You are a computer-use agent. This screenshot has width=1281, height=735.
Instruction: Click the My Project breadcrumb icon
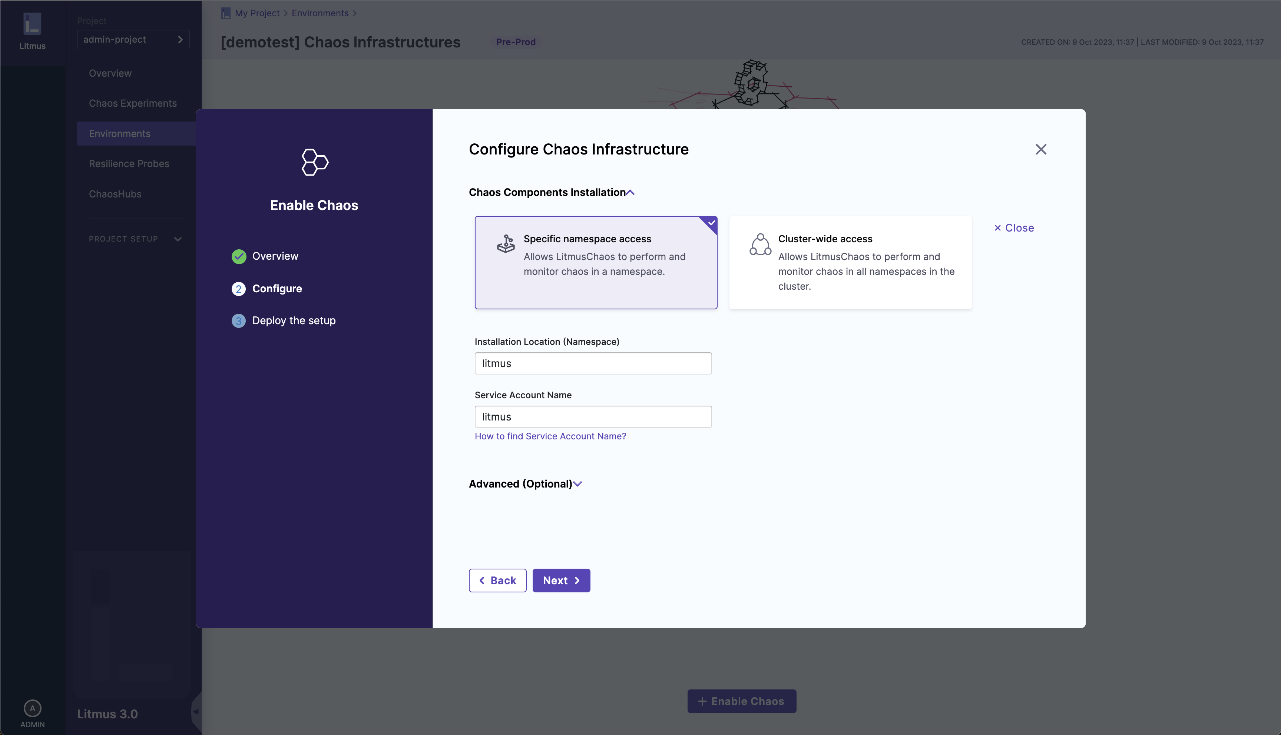point(226,13)
